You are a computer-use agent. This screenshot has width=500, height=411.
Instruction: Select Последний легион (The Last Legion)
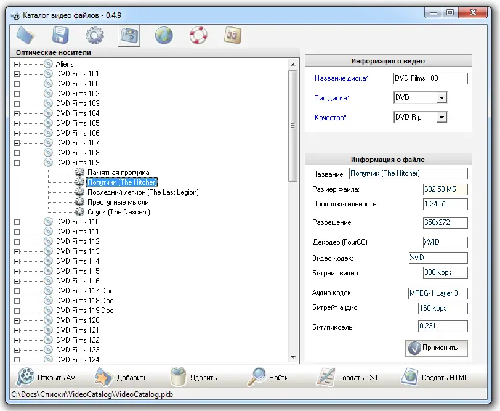pyautogui.click(x=143, y=192)
